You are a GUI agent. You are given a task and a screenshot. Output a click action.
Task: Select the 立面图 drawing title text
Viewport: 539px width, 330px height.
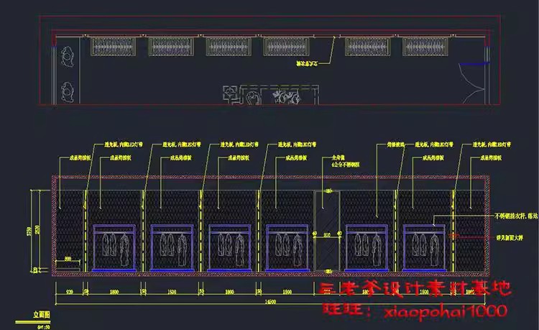tap(41, 314)
